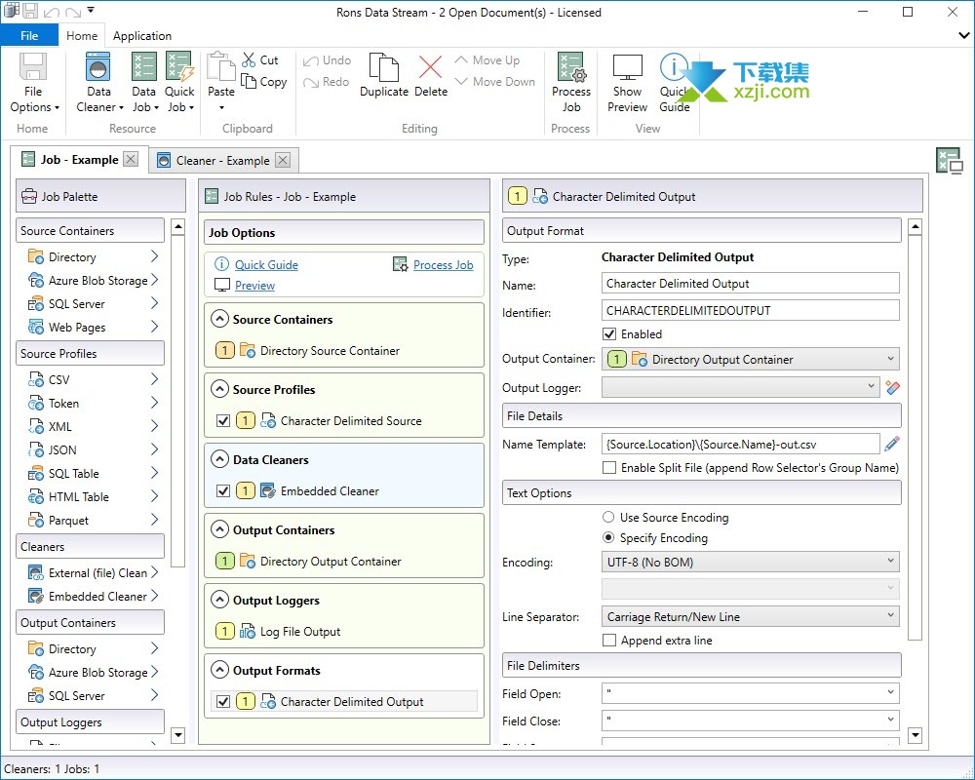Create a new Data Job
The image size is (975, 780).
click(145, 83)
